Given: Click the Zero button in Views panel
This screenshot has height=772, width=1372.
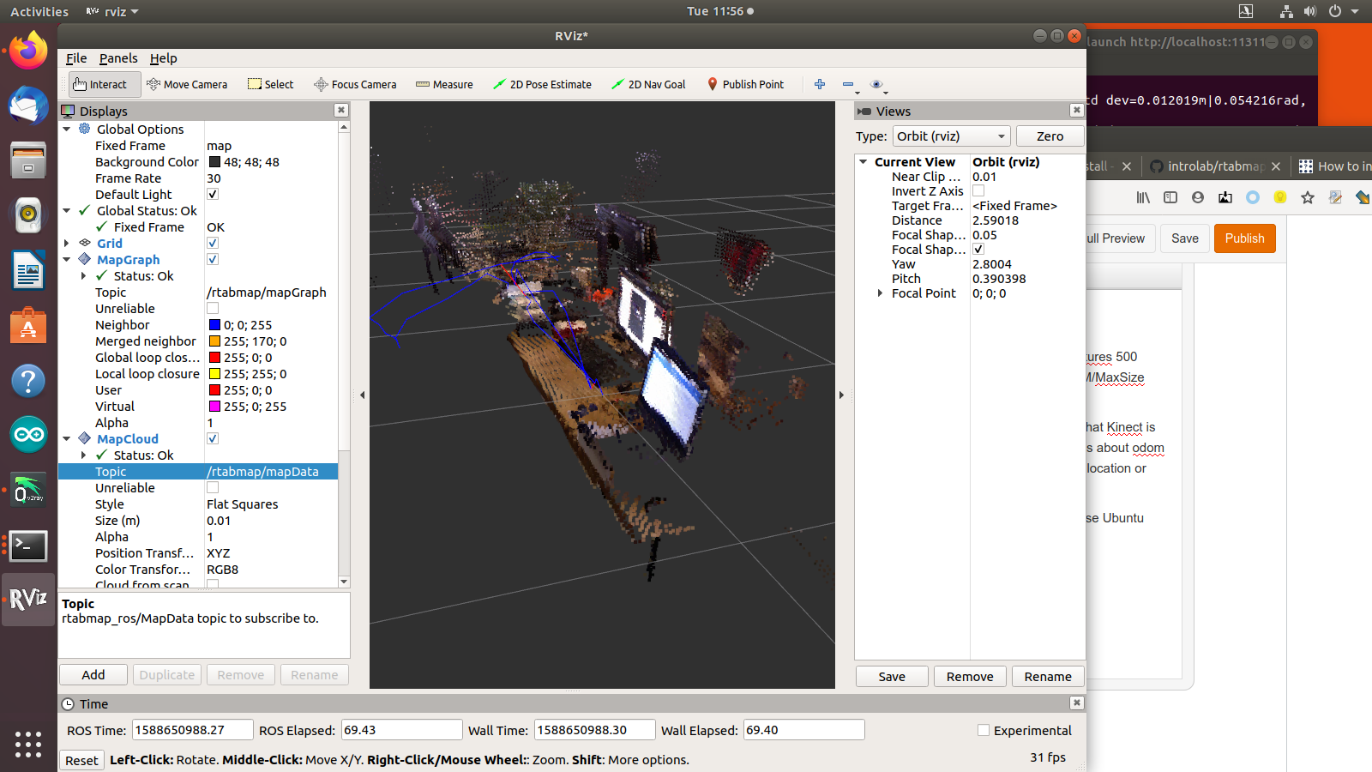Looking at the screenshot, I should (x=1049, y=136).
